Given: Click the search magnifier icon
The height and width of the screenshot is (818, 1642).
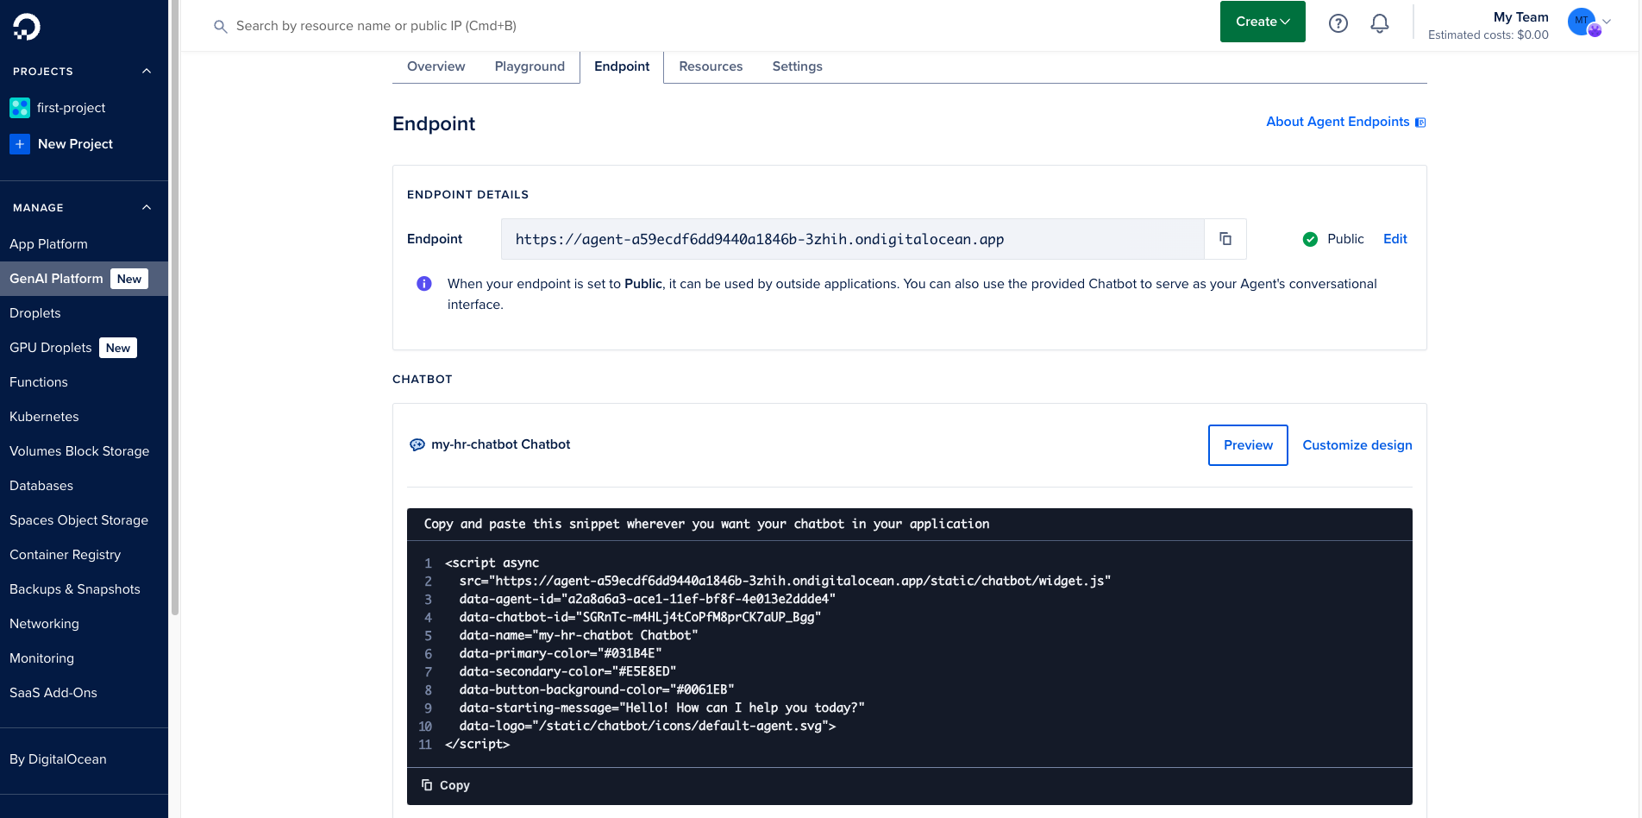Looking at the screenshot, I should point(221,27).
